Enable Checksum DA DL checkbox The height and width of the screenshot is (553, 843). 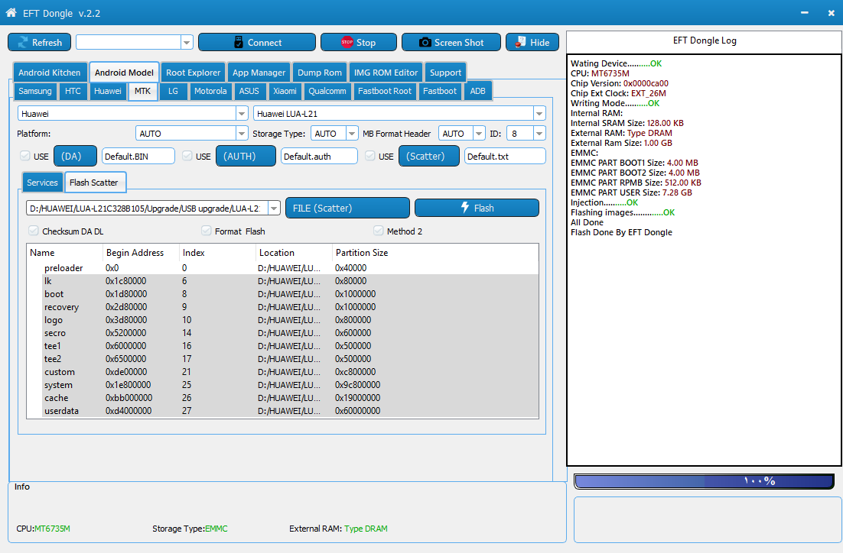(x=34, y=231)
